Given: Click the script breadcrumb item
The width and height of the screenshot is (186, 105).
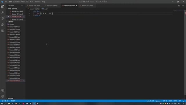Looking at the screenshot, I should 45,9.
